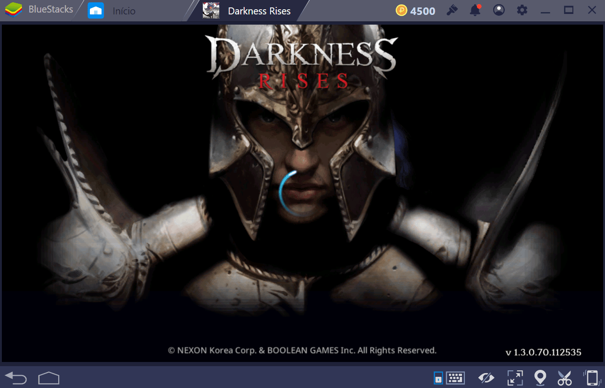Open the user account icon
This screenshot has height=388, width=605.
click(499, 10)
